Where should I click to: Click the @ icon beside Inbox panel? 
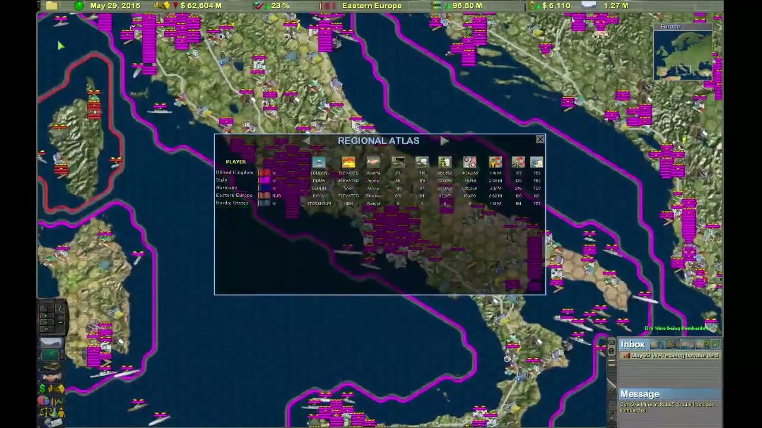(x=611, y=351)
